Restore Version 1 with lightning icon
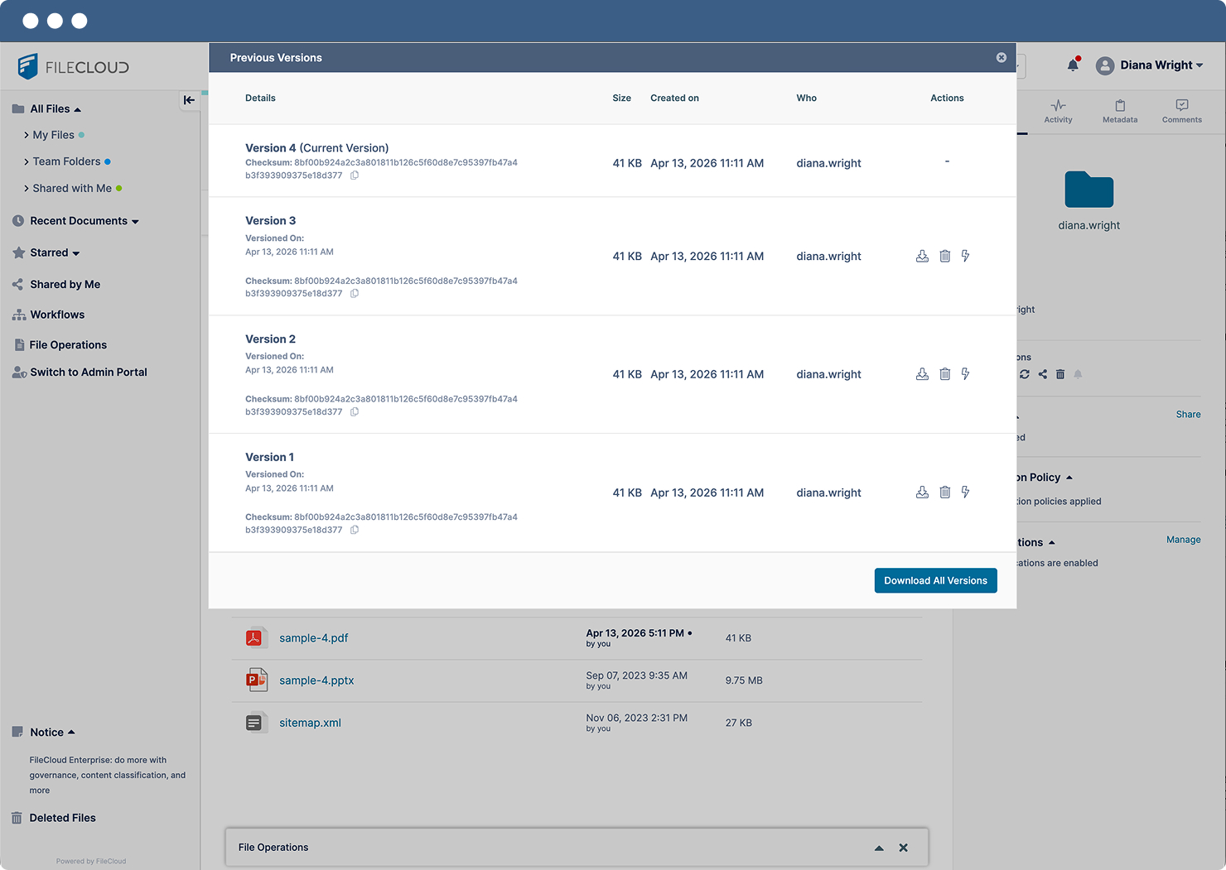Screen dimensions: 1226x870 pyautogui.click(x=965, y=493)
